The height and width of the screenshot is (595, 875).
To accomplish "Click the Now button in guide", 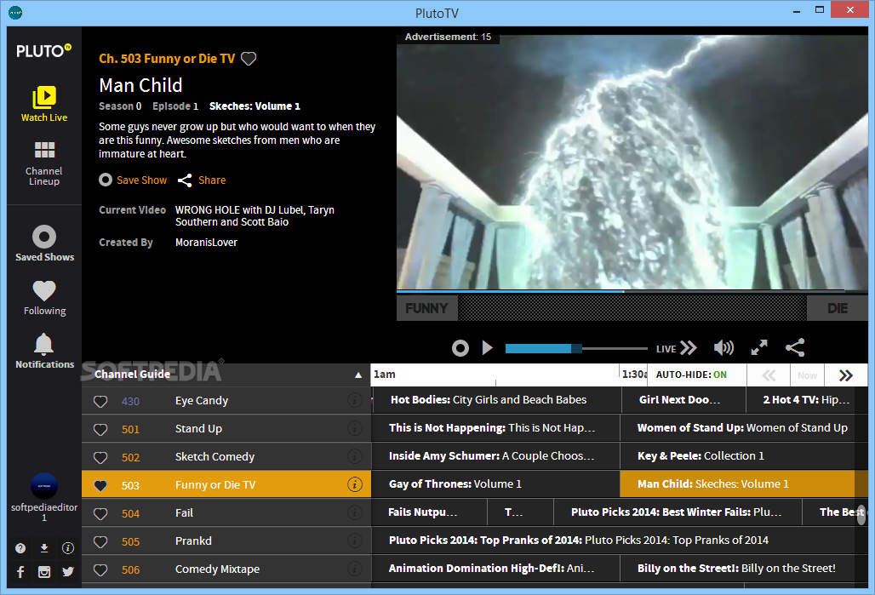I will [807, 375].
